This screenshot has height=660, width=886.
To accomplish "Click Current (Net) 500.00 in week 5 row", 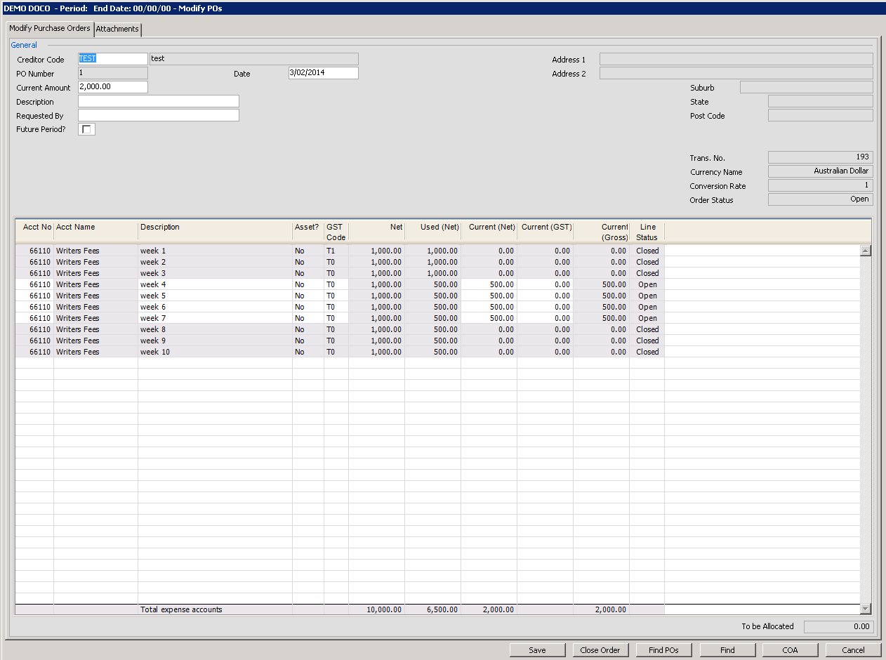I will [489, 296].
